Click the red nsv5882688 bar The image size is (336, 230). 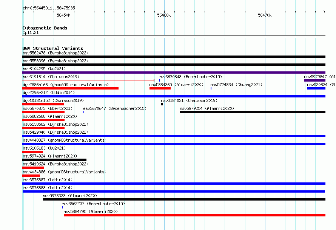[x=43, y=120]
